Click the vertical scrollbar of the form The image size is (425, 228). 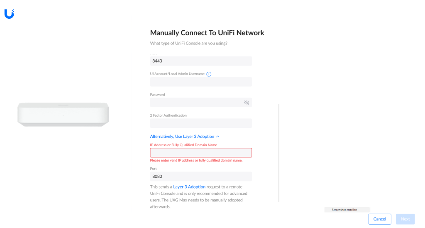279,153
